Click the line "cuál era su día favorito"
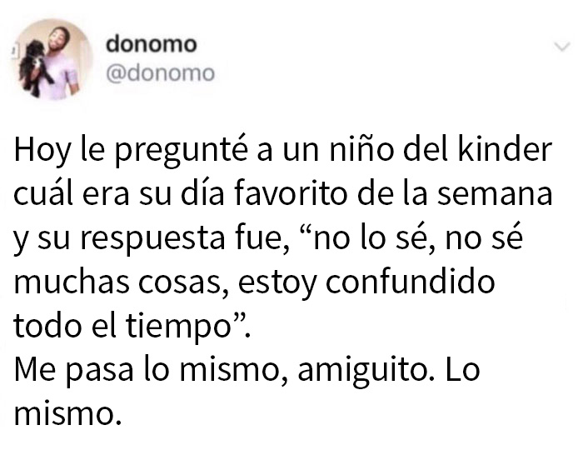583x455 pixels. (181, 193)
